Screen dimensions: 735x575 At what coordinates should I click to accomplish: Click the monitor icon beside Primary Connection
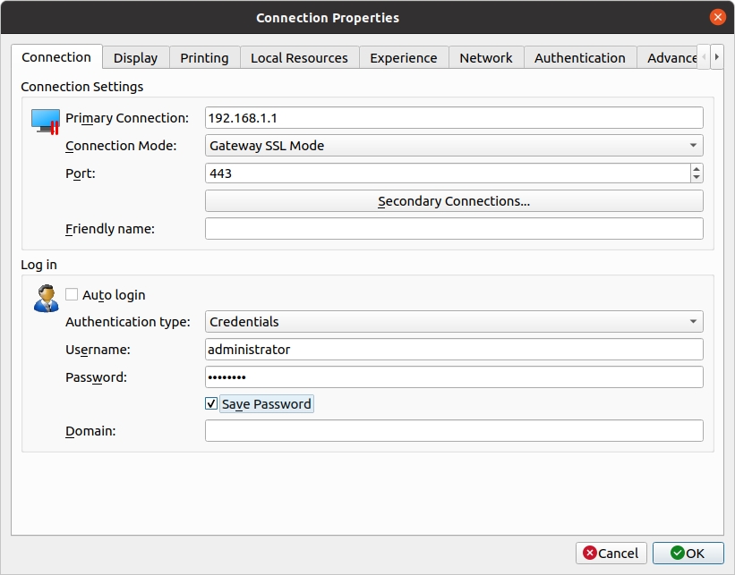44,120
